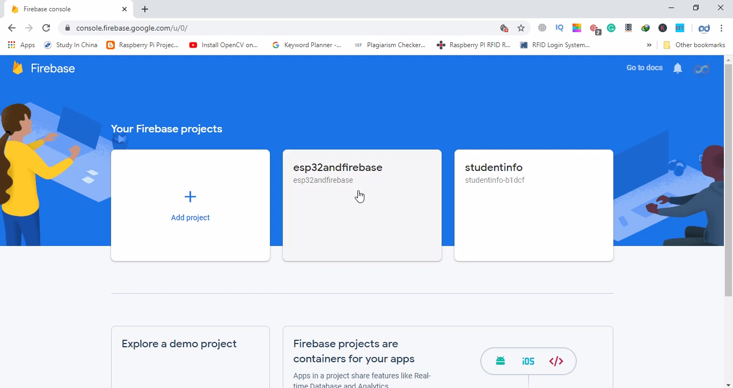733x388 pixels.
Task: Click the Explore a demo project card
Action: tap(190, 357)
